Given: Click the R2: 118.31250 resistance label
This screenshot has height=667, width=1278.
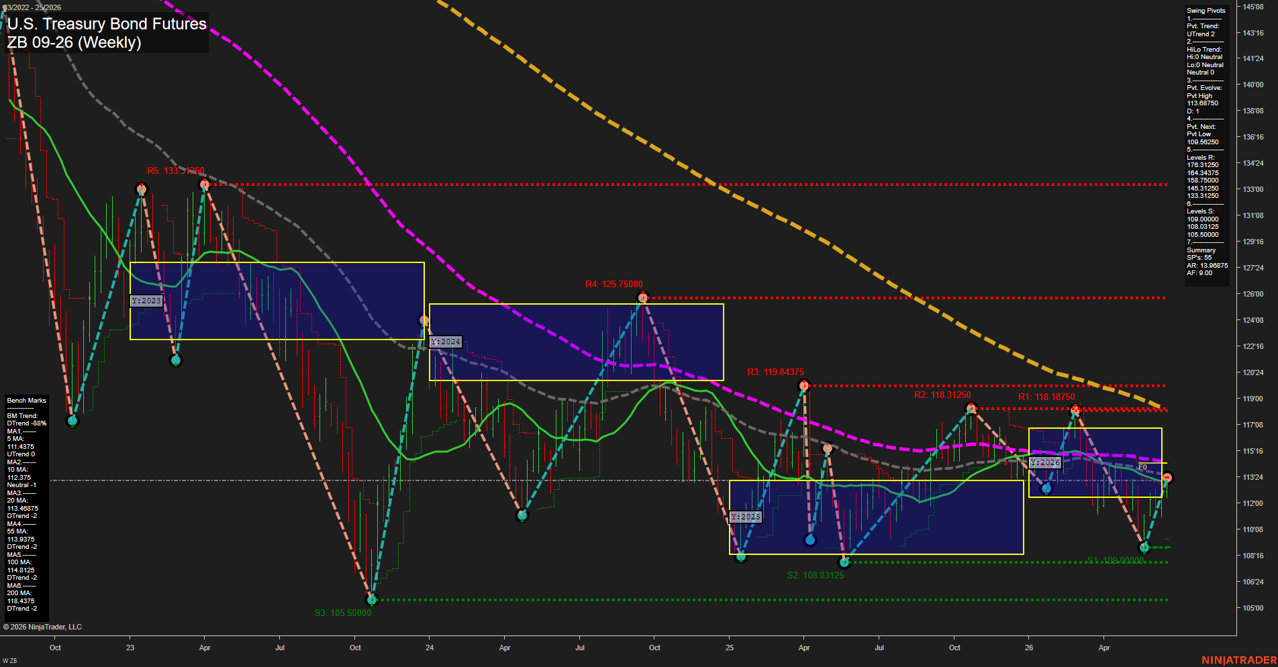Looking at the screenshot, I should pyautogui.click(x=942, y=395).
